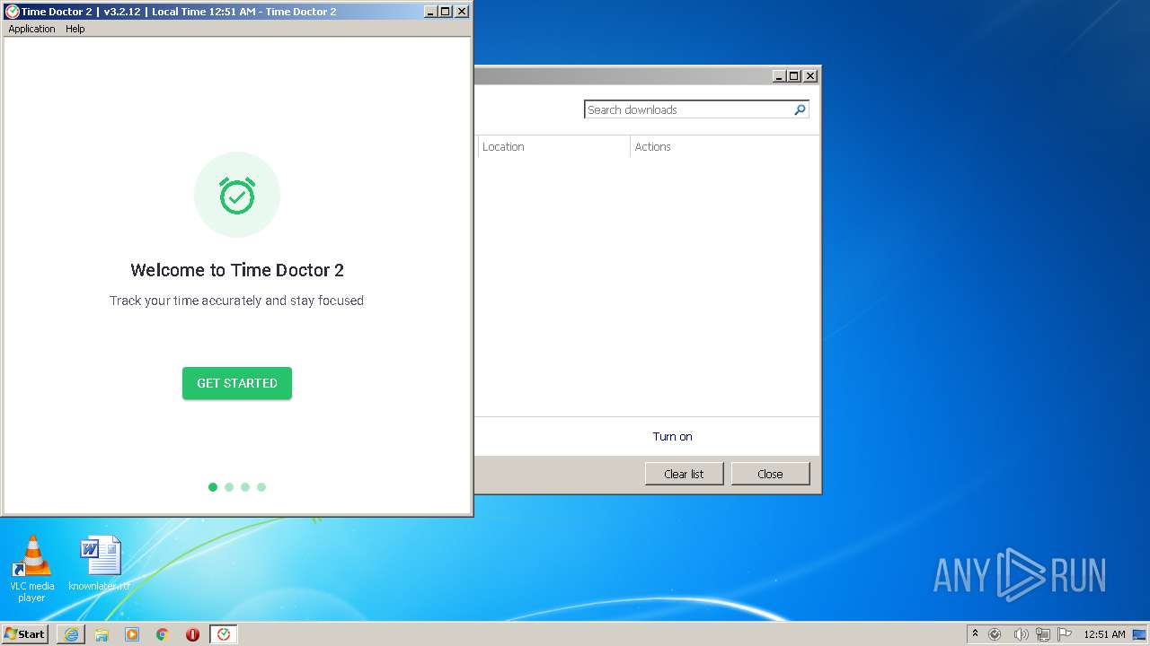Open the Application menu
The height and width of the screenshot is (646, 1150).
(31, 29)
